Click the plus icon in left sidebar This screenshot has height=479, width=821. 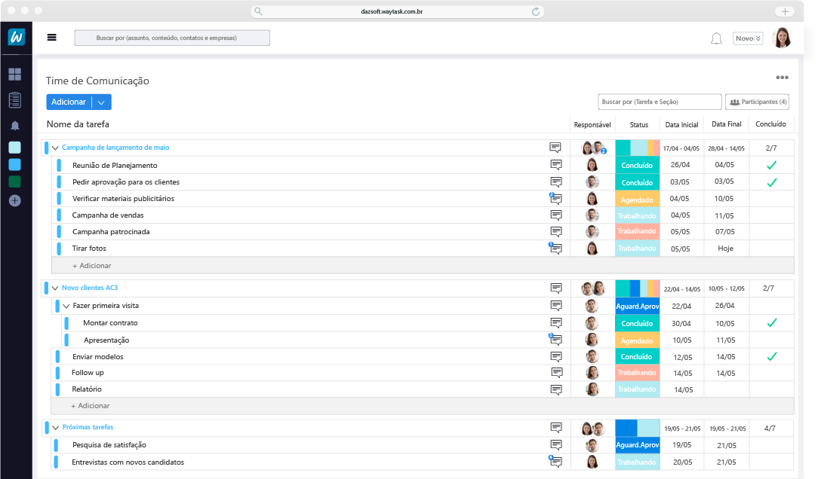tap(15, 200)
